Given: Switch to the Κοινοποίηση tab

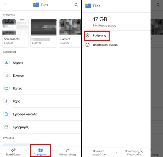Looking at the screenshot, I should coord(67,152).
